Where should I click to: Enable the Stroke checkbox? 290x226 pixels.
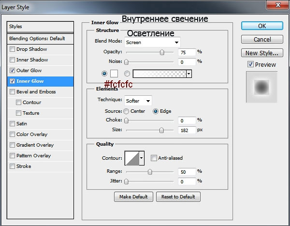pos(12,166)
